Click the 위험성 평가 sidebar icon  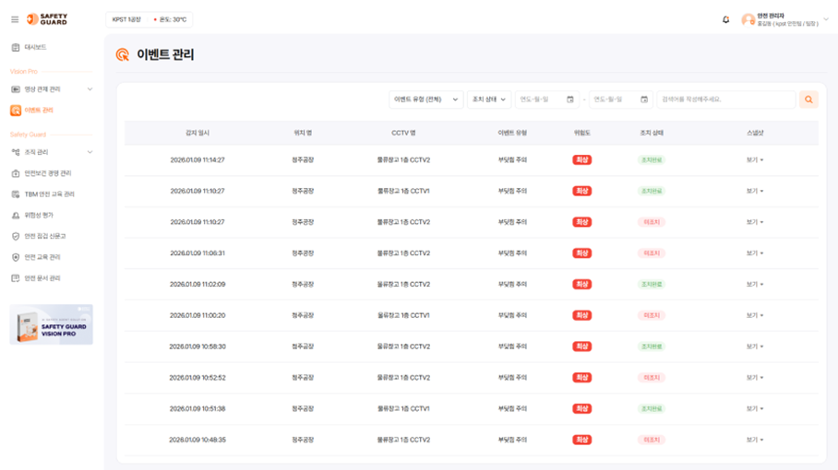16,215
